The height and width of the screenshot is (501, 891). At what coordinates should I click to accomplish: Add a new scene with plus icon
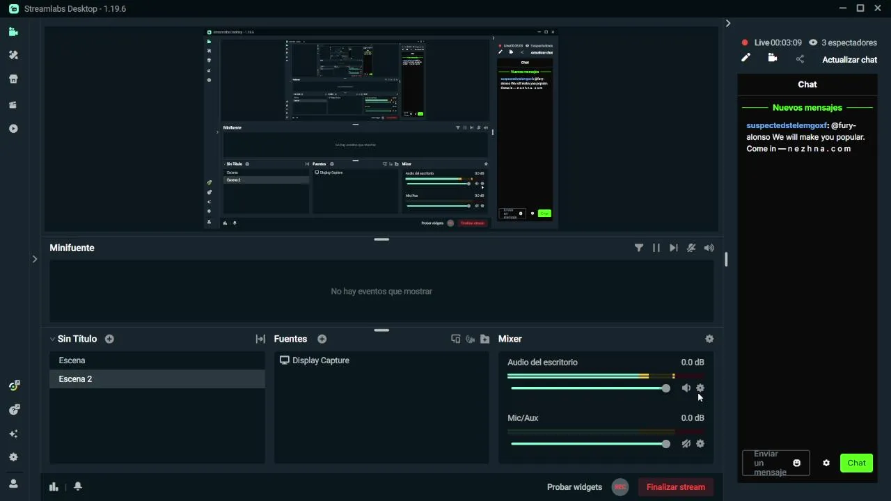[x=109, y=339]
